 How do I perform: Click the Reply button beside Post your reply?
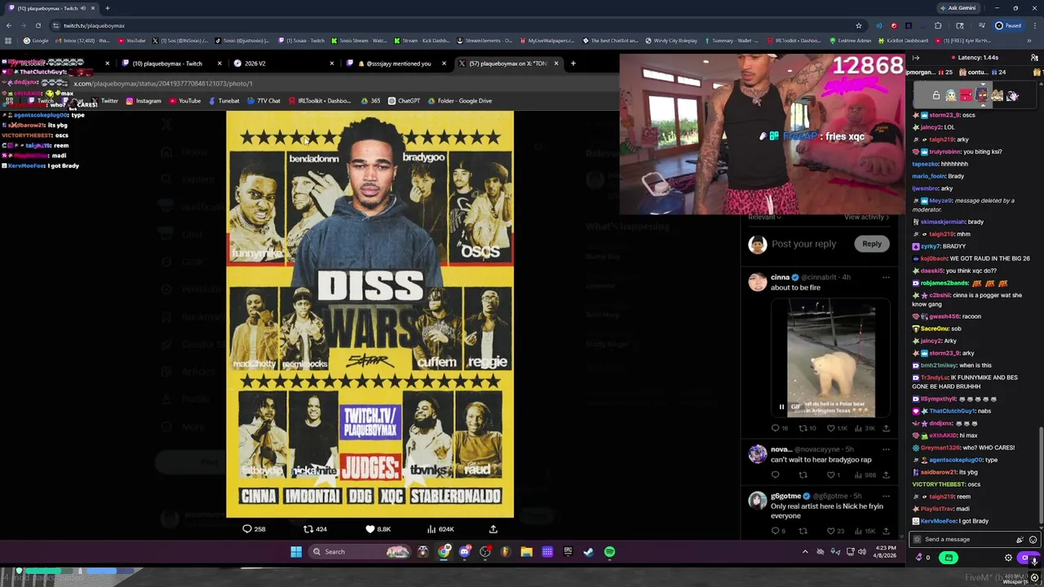(872, 244)
